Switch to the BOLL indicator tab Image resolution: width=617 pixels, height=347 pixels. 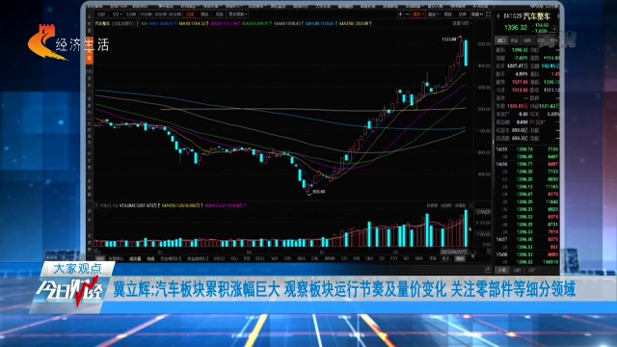pos(260,258)
